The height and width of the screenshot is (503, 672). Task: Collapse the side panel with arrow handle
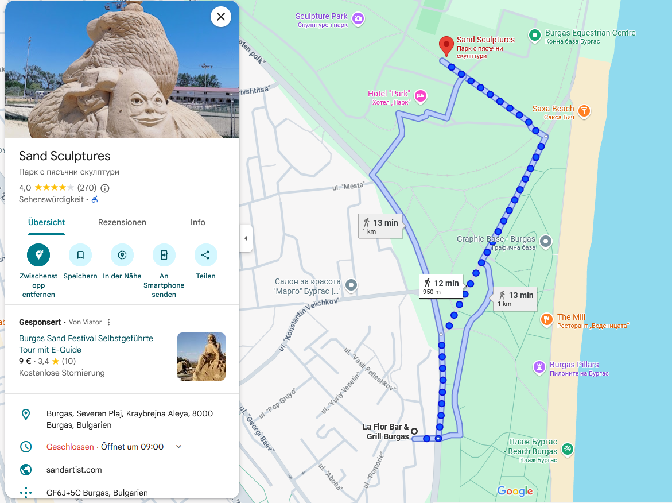coord(246,238)
